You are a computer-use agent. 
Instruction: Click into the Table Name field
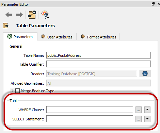click(x=98, y=55)
